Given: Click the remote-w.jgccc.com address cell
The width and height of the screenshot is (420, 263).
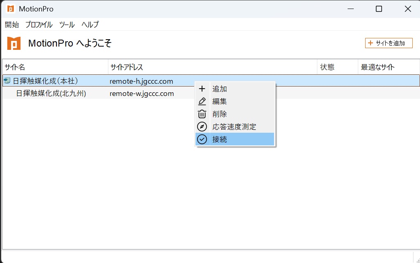Looking at the screenshot, I should (x=141, y=94).
